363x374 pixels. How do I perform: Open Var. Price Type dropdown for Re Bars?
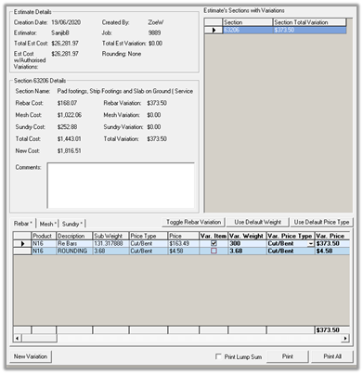[310, 244]
